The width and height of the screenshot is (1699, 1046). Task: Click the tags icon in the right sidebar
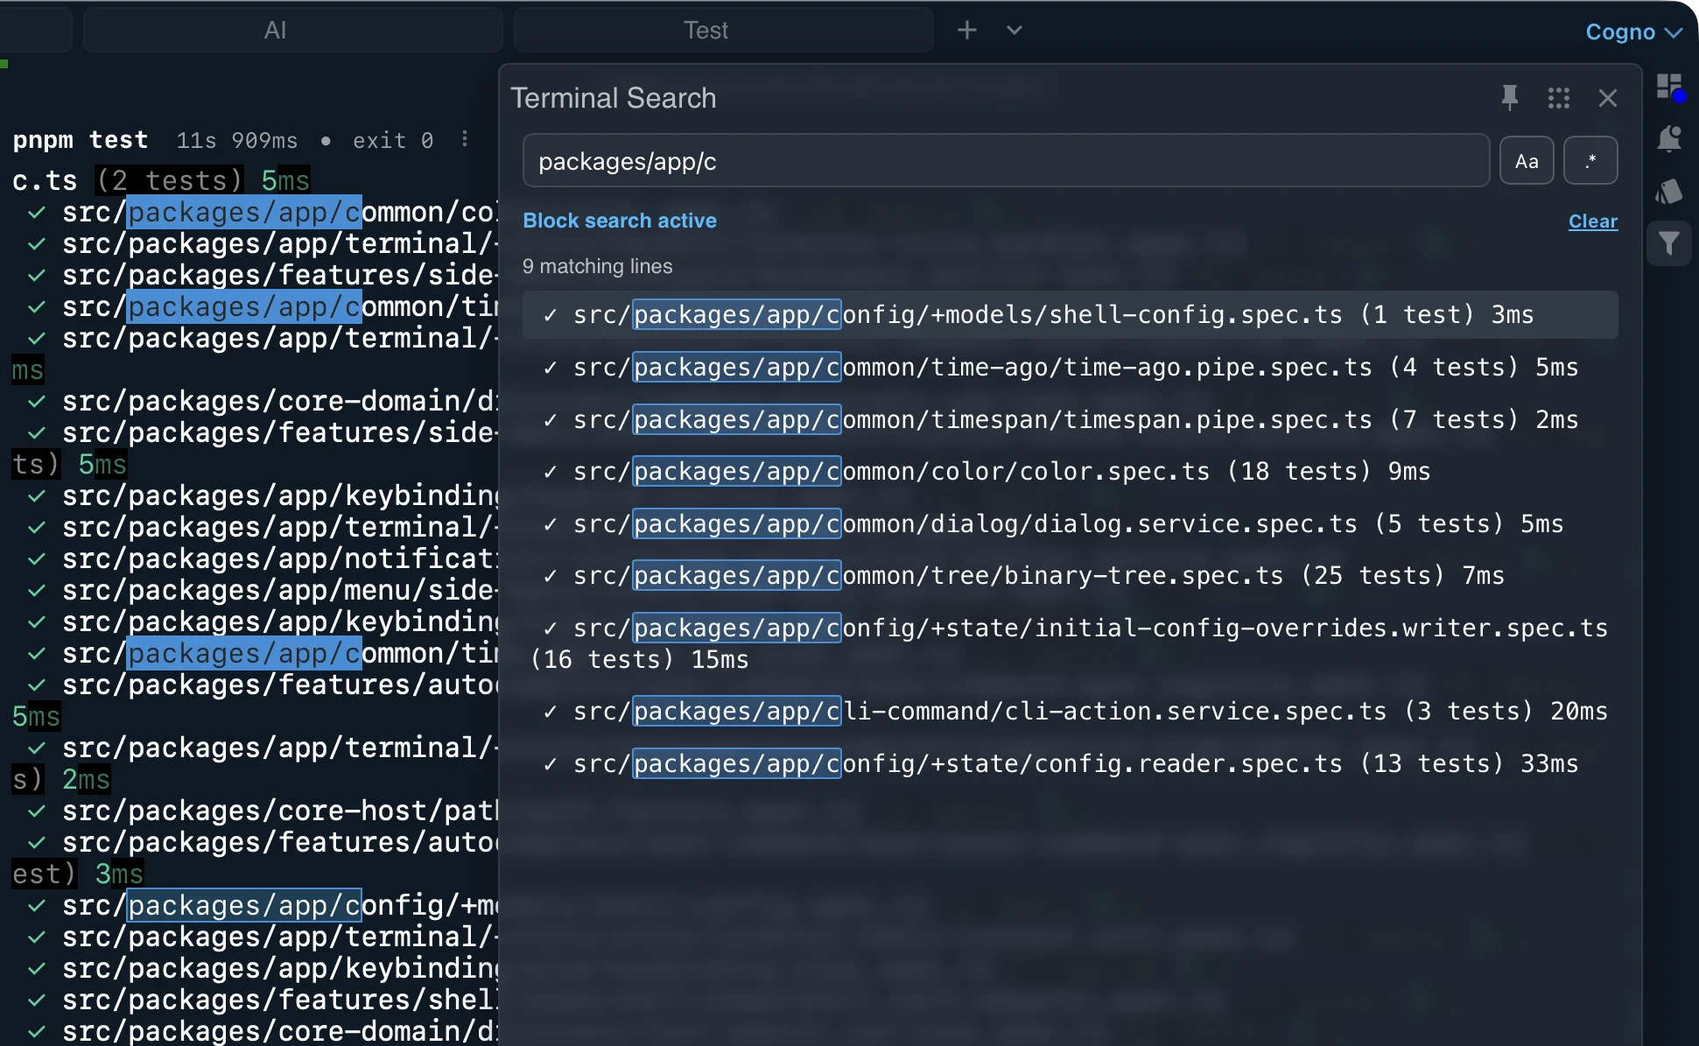[x=1669, y=192]
